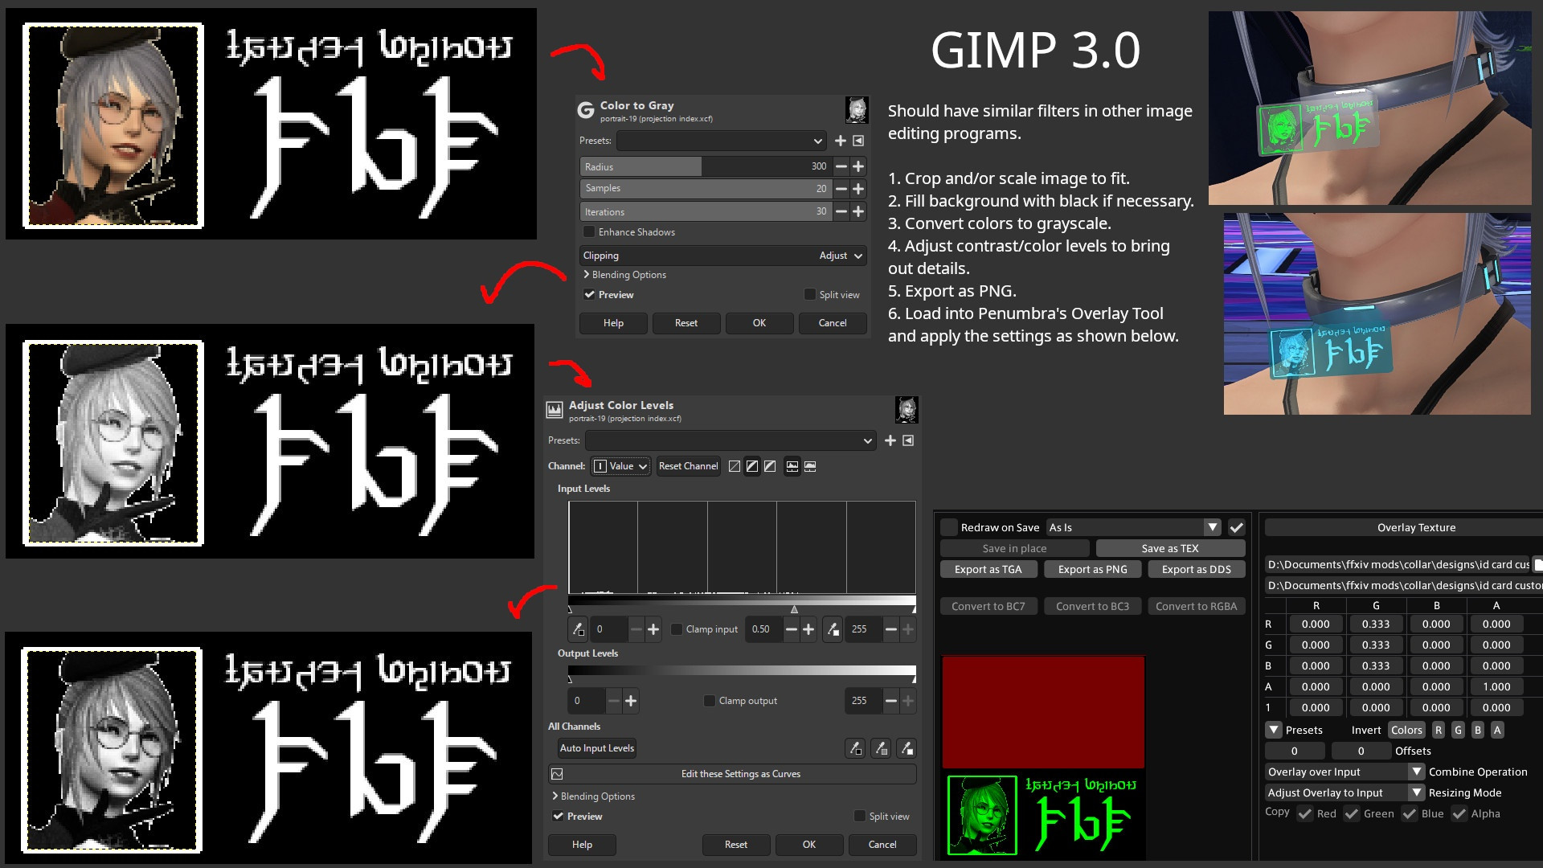The width and height of the screenshot is (1543, 868).
Task: Decrease Samples with the minus icon
Action: (841, 188)
